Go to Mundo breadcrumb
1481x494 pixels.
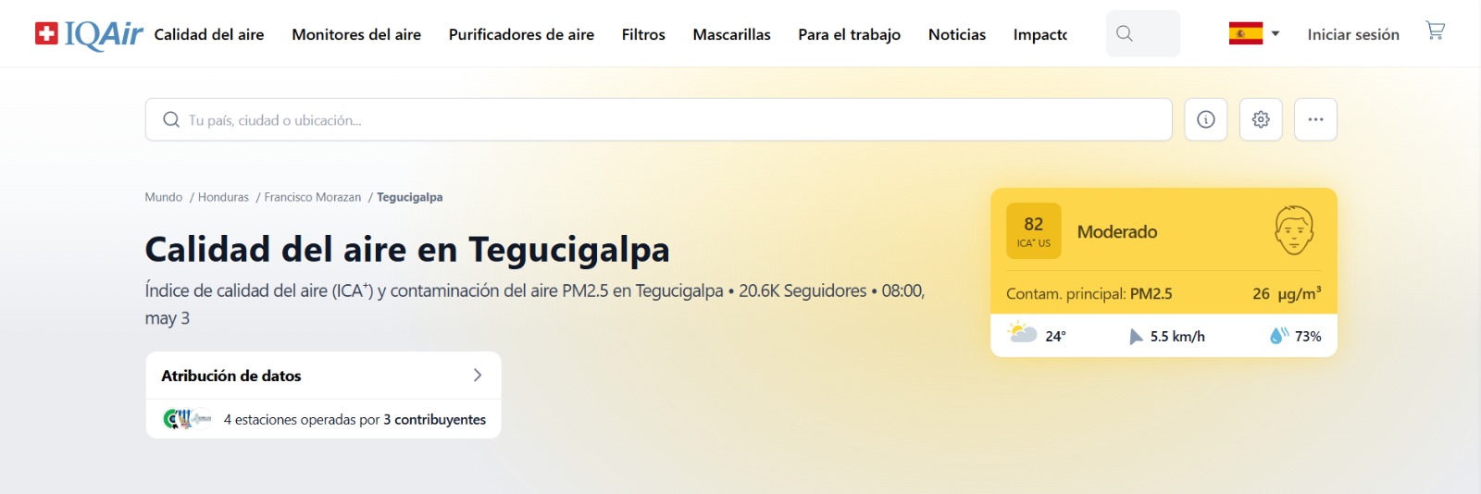coord(164,197)
